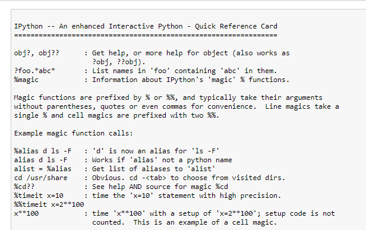Click the 'Magic functions are prefixed' paragraph
Screen dimensions: 366x230
tap(176, 106)
